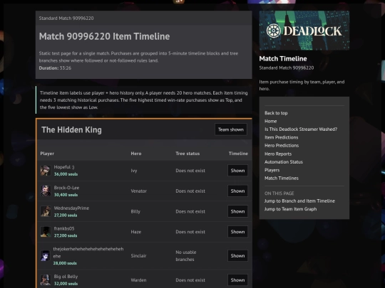Image resolution: width=385 pixels, height=288 pixels.
Task: Toggle Shown timeline for Hopeful :)
Action: 237,171
